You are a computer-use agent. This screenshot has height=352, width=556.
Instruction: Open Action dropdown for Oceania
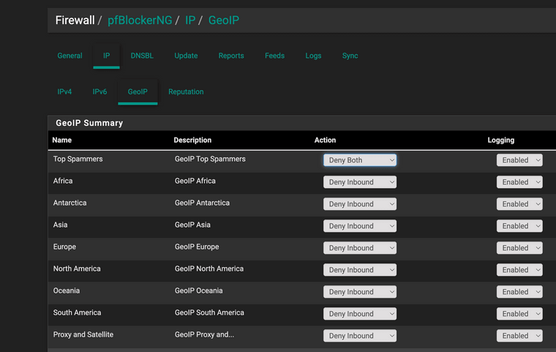click(359, 292)
